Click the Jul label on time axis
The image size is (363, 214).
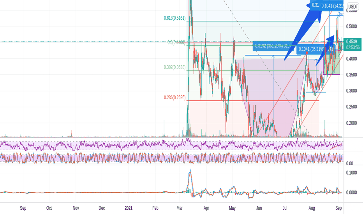coord(285,208)
